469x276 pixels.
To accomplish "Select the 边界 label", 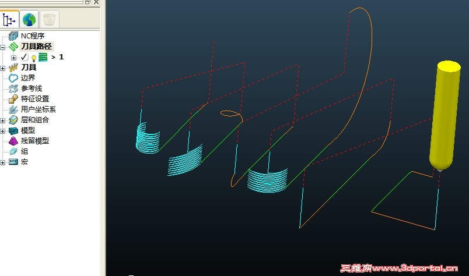I will pos(28,77).
